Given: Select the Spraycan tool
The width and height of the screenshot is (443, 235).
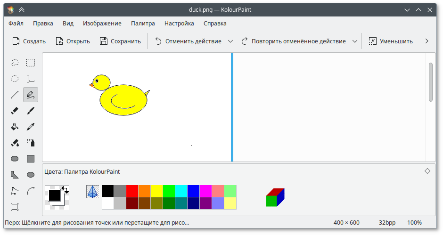Looking at the screenshot, I should 31,143.
